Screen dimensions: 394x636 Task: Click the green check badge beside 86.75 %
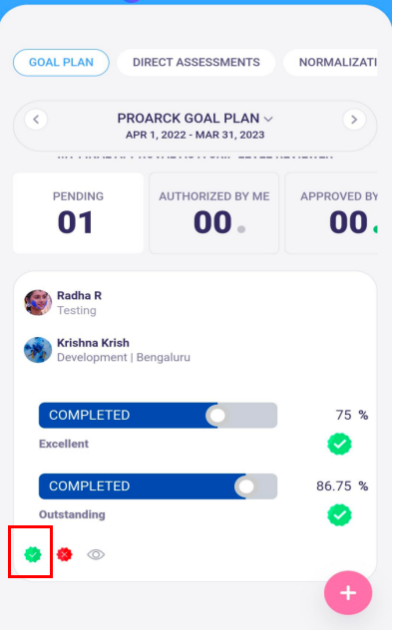pyautogui.click(x=339, y=514)
